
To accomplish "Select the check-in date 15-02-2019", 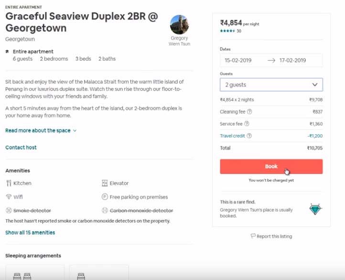I will pos(238,61).
